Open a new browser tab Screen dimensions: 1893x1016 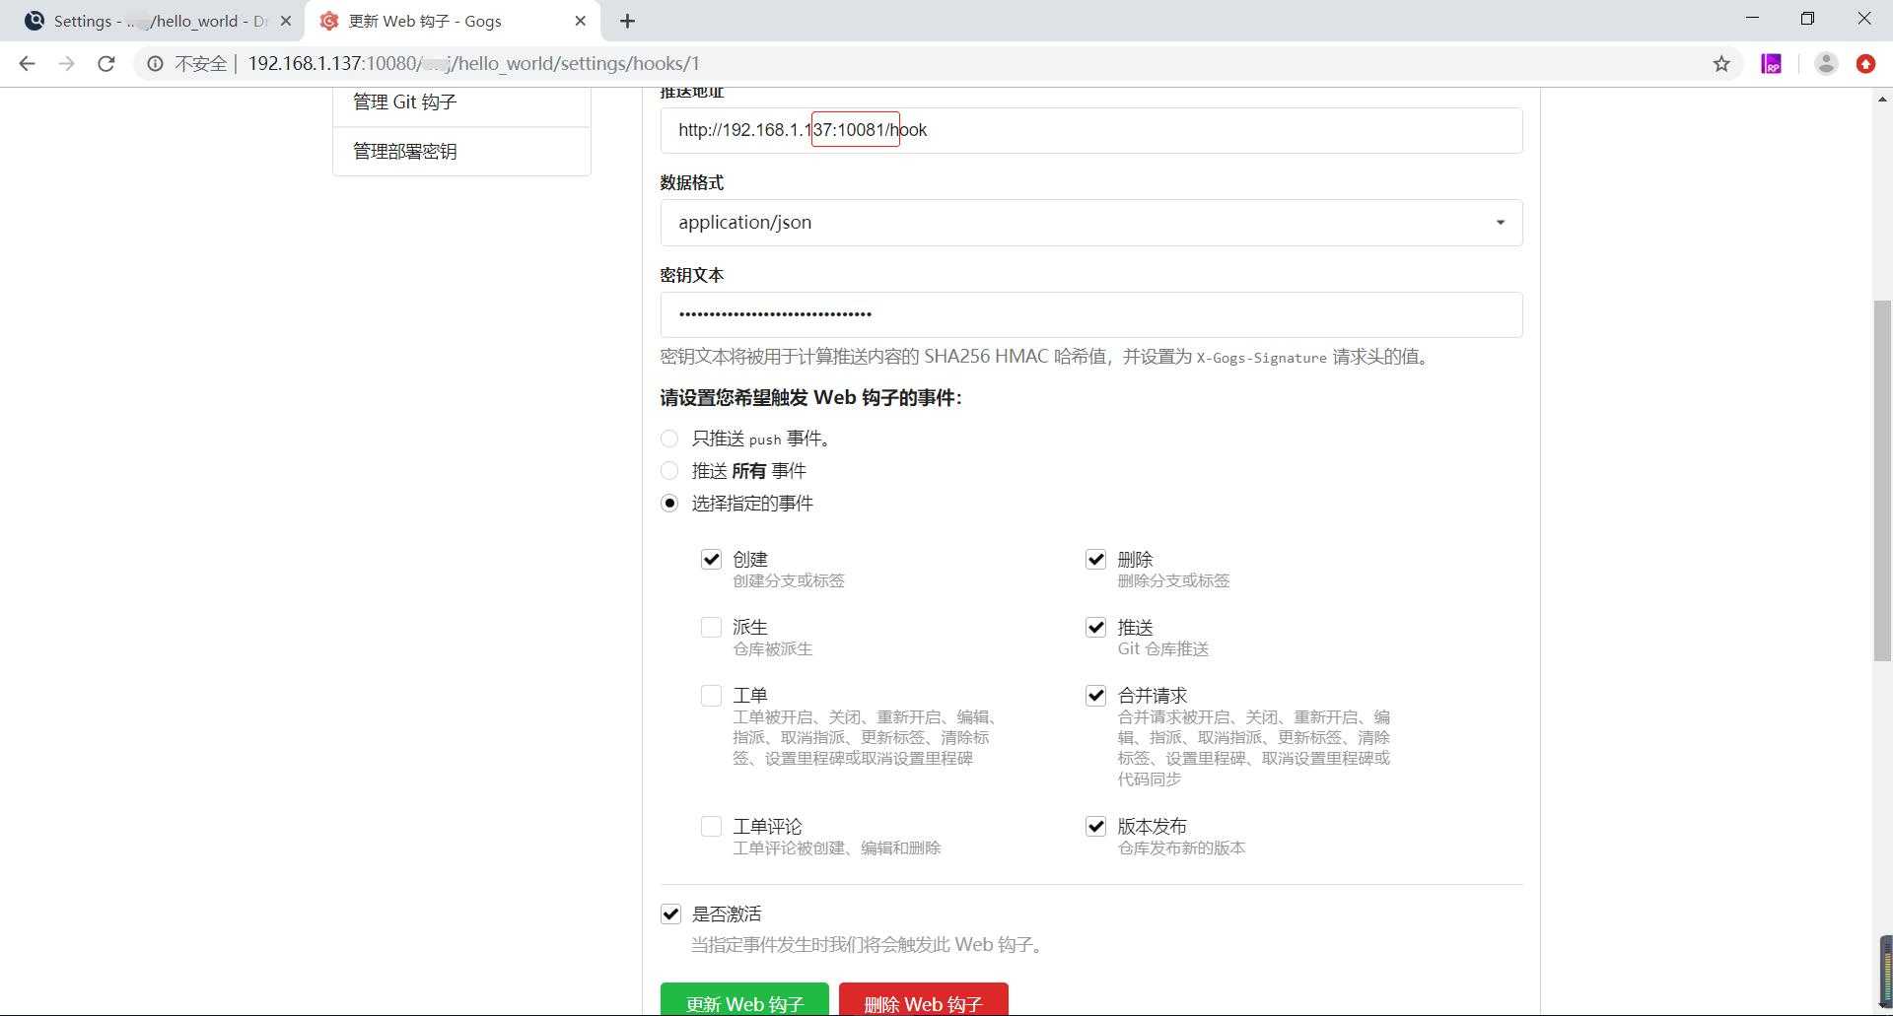point(627,21)
